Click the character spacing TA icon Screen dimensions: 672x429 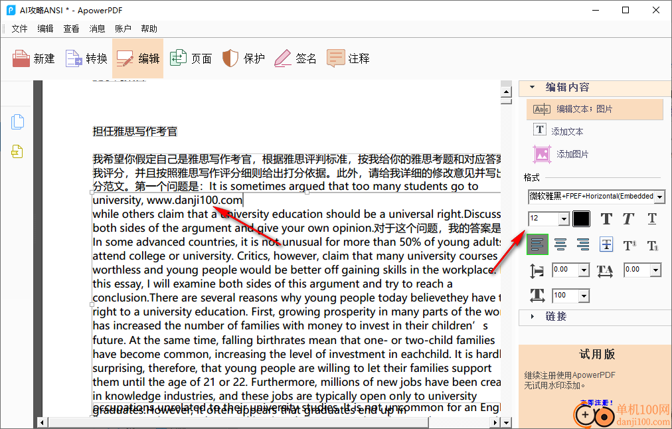tap(605, 271)
